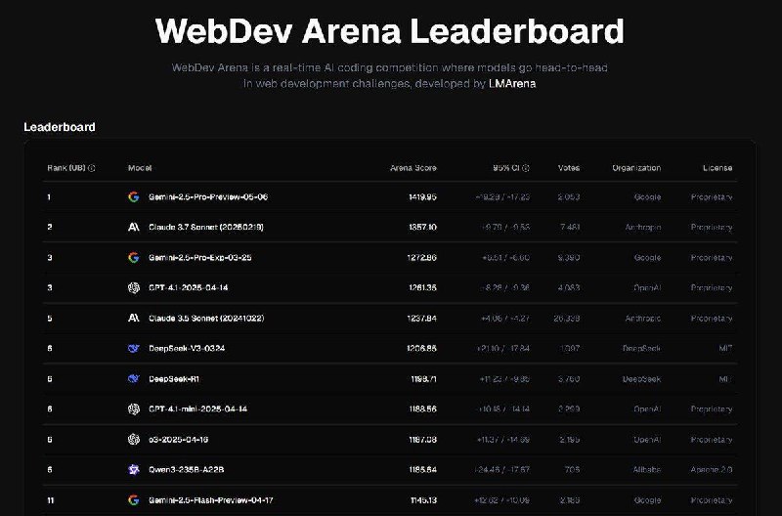Click the OpenAI icon beside GPT-4.1-2025-04-14
782x516 pixels.
tap(133, 287)
